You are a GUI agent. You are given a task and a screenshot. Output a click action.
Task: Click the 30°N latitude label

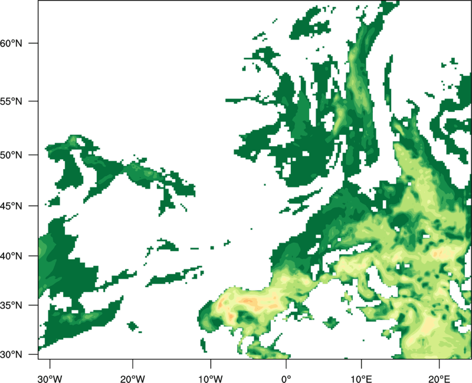pos(11,355)
